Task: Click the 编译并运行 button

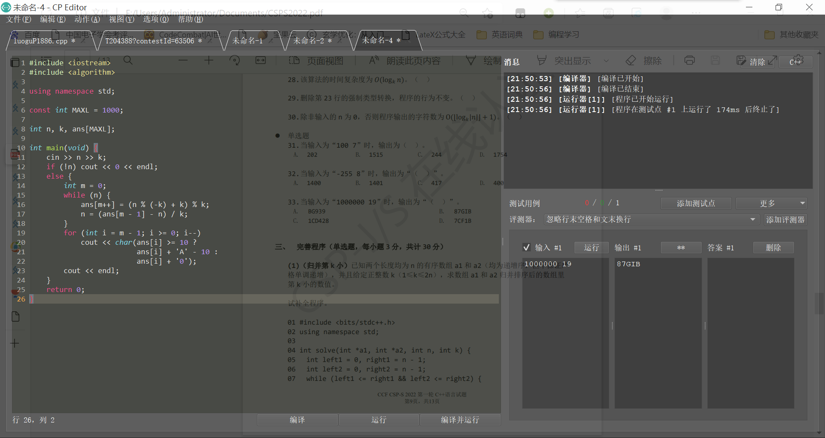Action: point(460,420)
